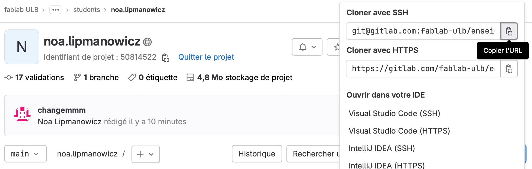Copy the HTTPS clone URL
The height and width of the screenshot is (169, 532).
point(509,69)
